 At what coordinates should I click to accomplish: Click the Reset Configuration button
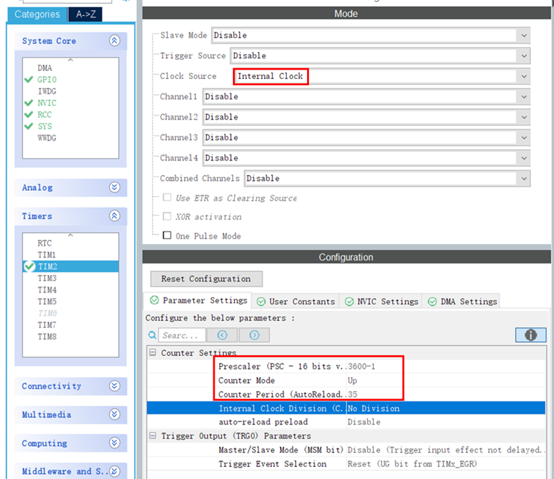point(206,278)
